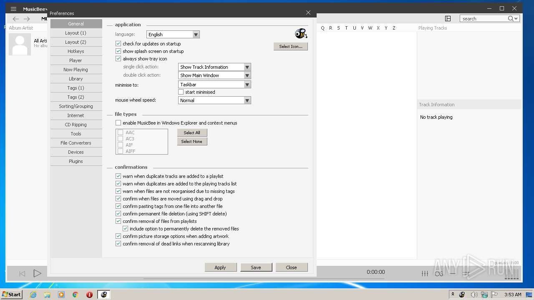Open the equalizer sliders icon
The image size is (534, 300).
coord(425,274)
